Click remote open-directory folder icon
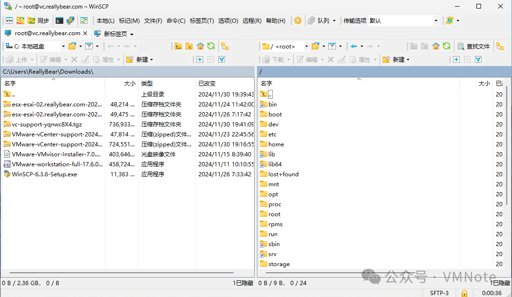 click(x=315, y=46)
